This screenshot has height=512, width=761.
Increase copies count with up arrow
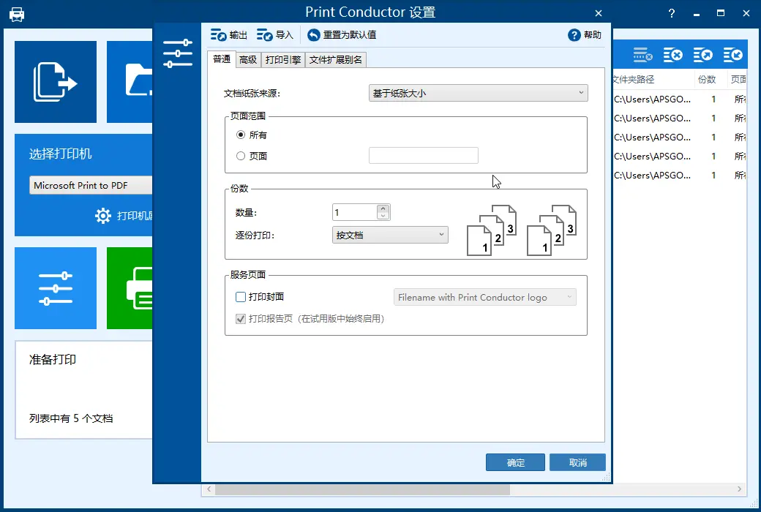click(383, 208)
